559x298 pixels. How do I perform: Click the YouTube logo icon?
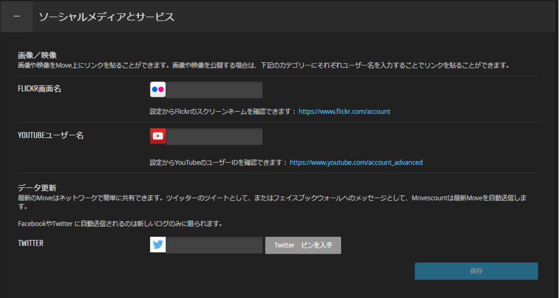point(158,136)
